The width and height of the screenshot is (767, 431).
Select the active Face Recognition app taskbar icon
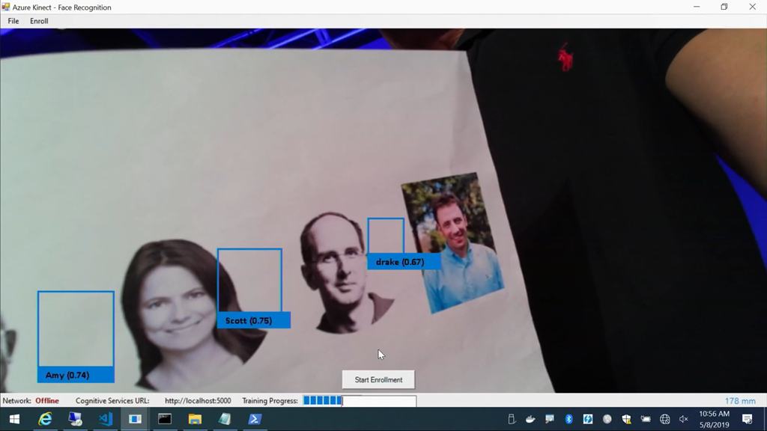click(135, 419)
